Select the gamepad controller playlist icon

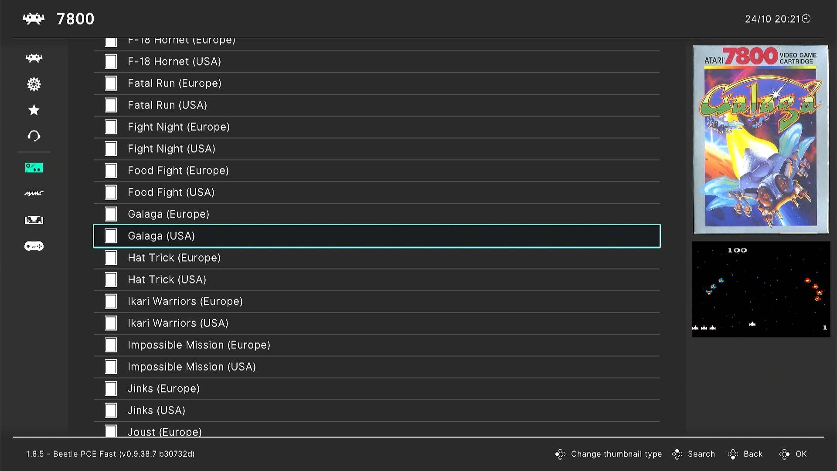point(34,246)
